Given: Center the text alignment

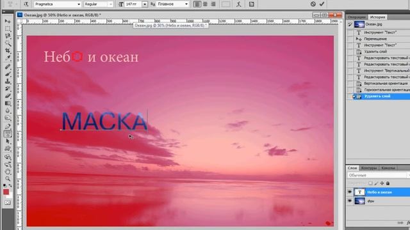Looking at the screenshot, I should coord(205,4).
